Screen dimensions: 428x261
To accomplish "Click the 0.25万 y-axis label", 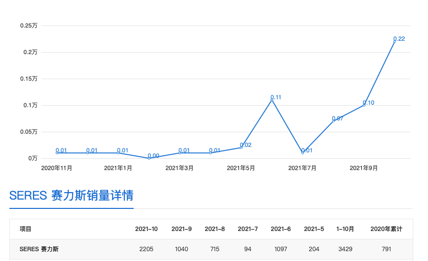I will tap(29, 26).
